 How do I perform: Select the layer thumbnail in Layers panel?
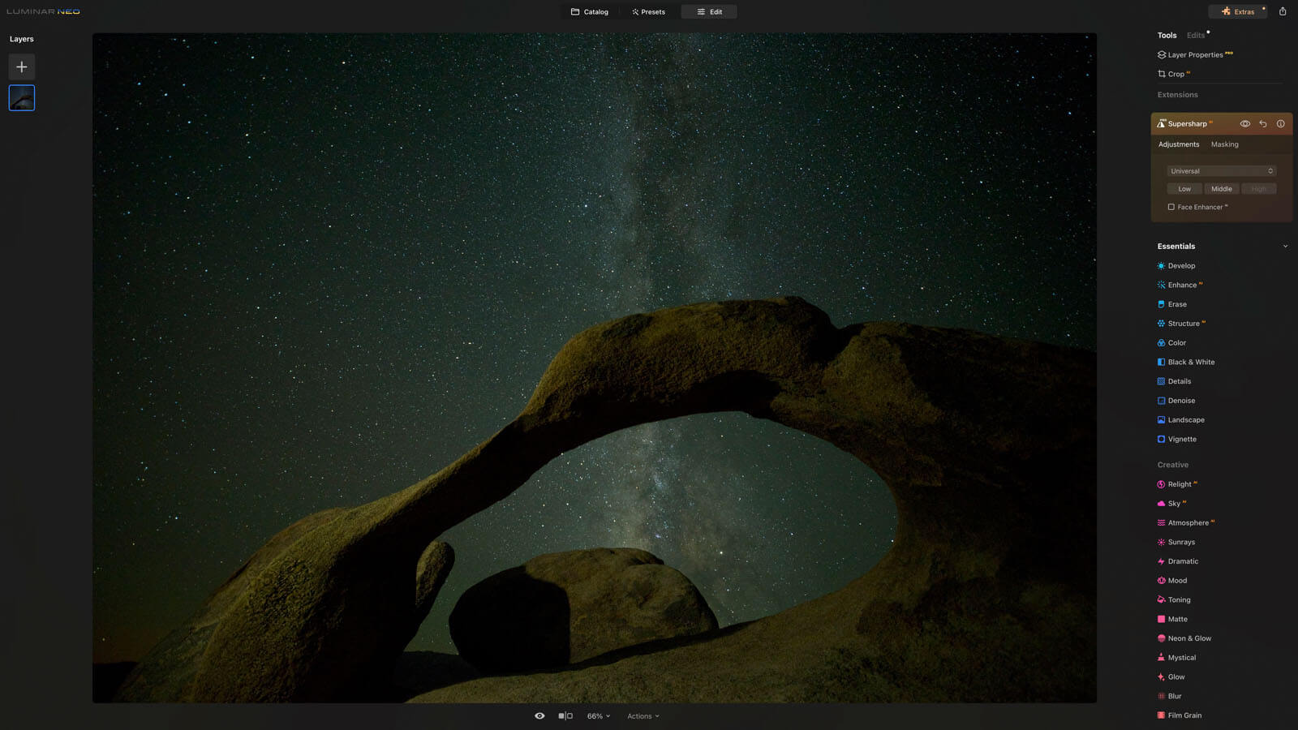(22, 98)
